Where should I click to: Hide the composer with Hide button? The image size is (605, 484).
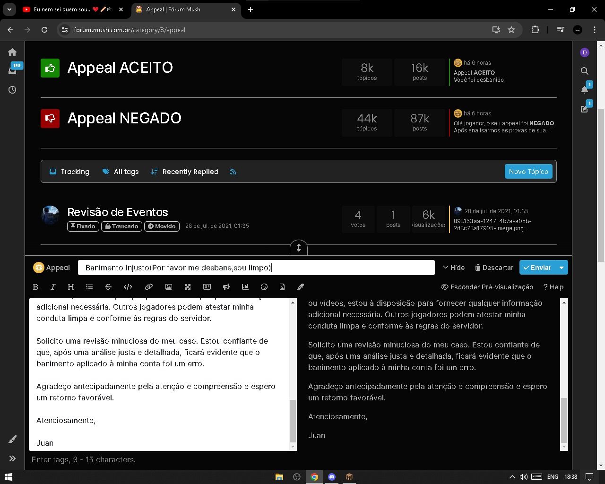point(454,268)
